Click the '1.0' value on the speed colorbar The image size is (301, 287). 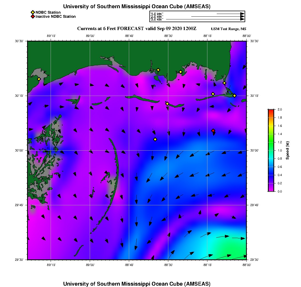(x=280, y=150)
